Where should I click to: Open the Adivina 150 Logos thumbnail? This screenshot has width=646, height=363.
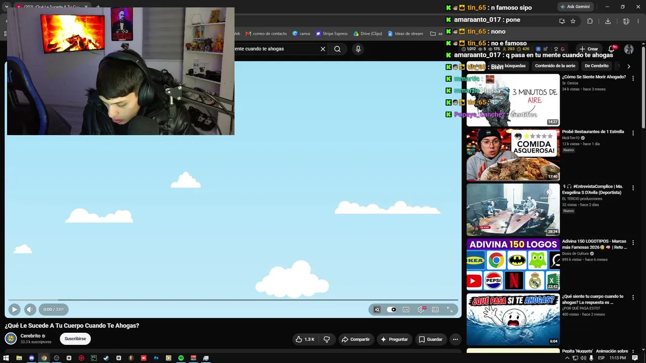513,265
